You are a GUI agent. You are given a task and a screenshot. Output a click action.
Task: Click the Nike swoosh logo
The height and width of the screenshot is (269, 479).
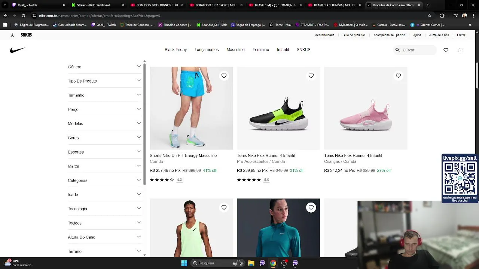(18, 50)
